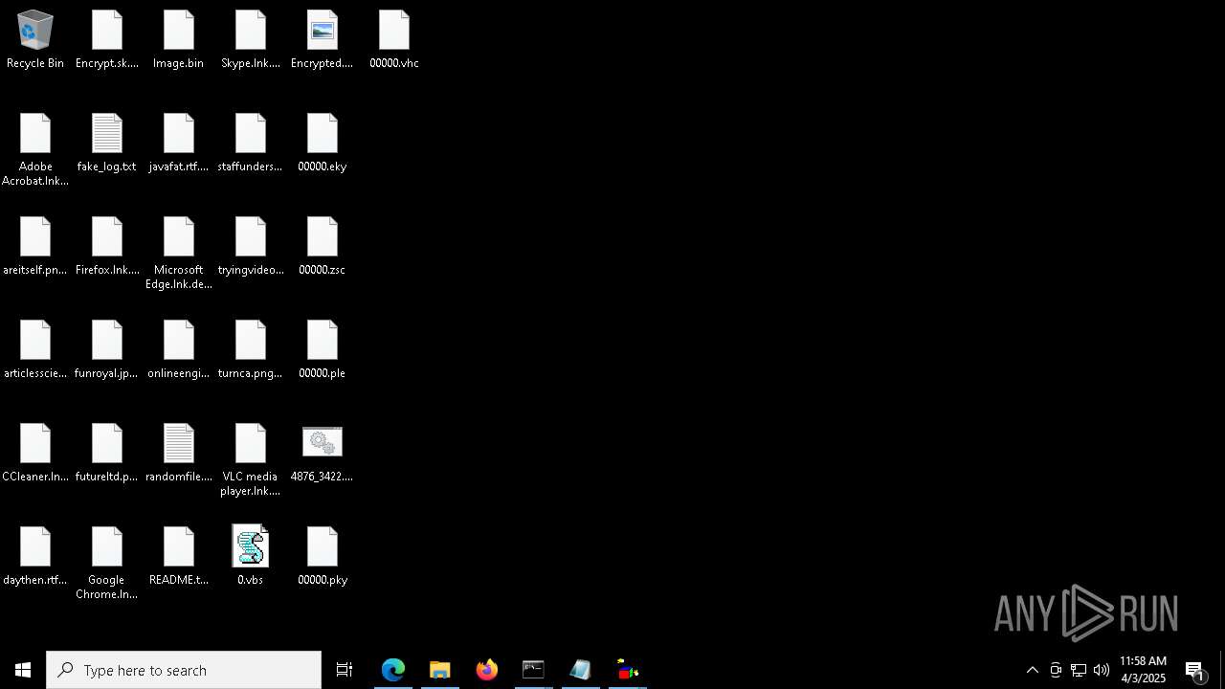Click the Show desktop strip
This screenshot has height=689, width=1225.
pyautogui.click(x=1222, y=670)
